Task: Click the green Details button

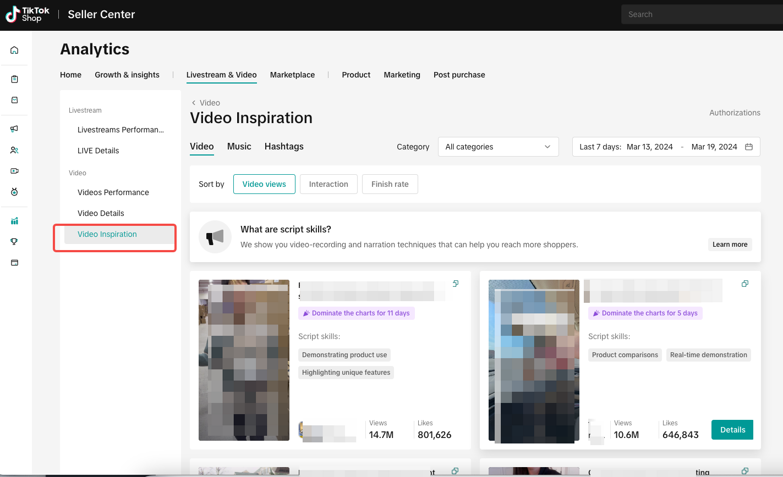Action: click(732, 430)
